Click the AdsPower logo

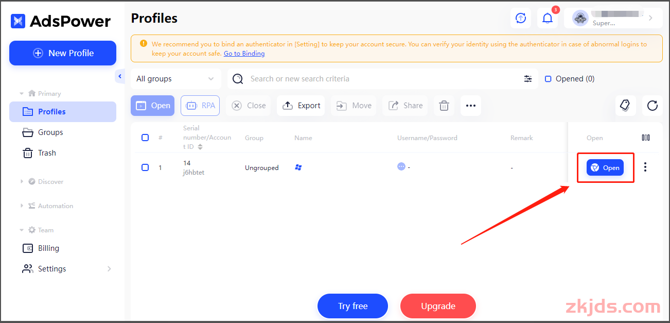click(x=61, y=21)
